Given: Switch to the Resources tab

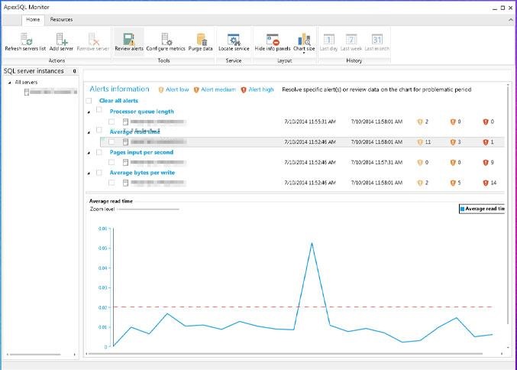Looking at the screenshot, I should pyautogui.click(x=61, y=19).
